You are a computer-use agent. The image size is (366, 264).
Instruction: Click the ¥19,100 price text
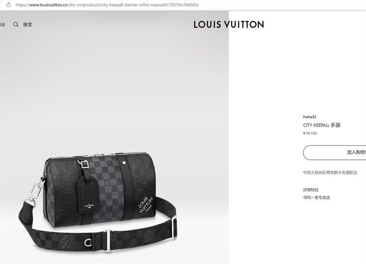coord(310,133)
